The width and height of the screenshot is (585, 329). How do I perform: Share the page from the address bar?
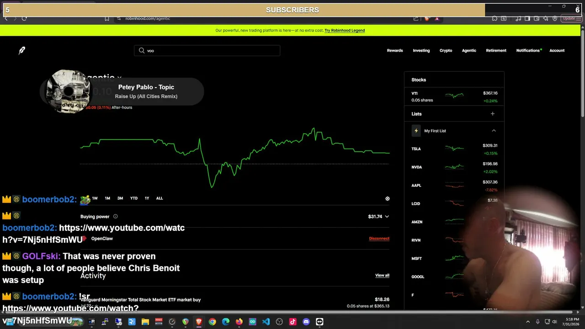(x=416, y=19)
